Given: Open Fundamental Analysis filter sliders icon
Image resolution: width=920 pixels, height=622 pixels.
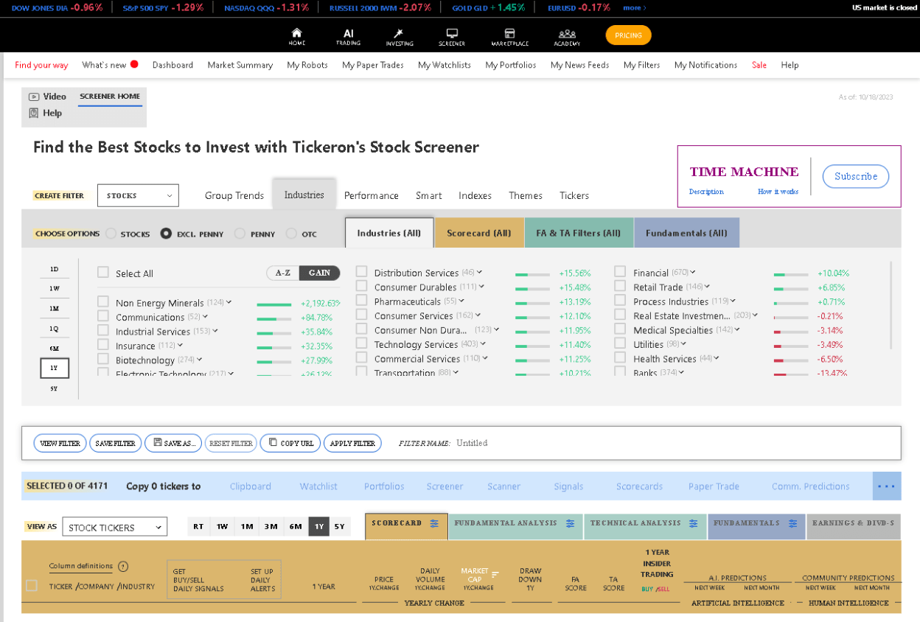Looking at the screenshot, I should (x=571, y=523).
